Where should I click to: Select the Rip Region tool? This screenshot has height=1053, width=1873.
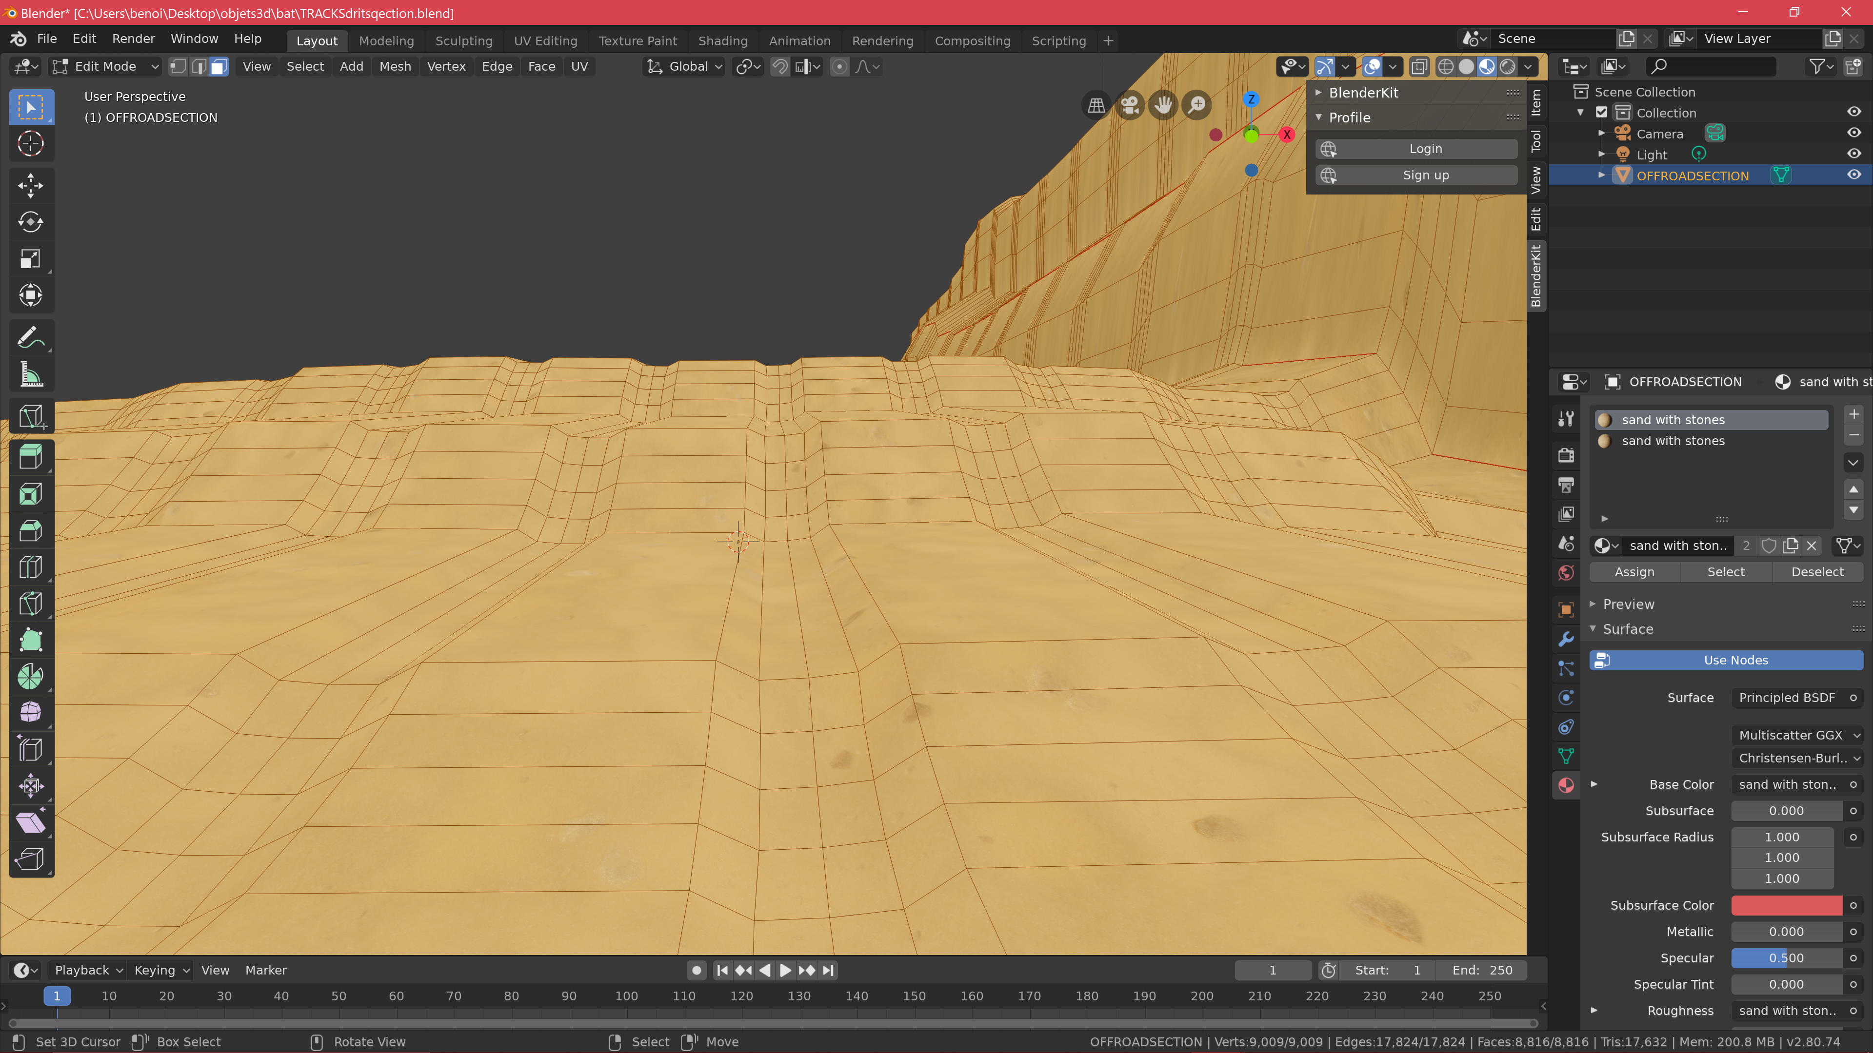pos(31,859)
